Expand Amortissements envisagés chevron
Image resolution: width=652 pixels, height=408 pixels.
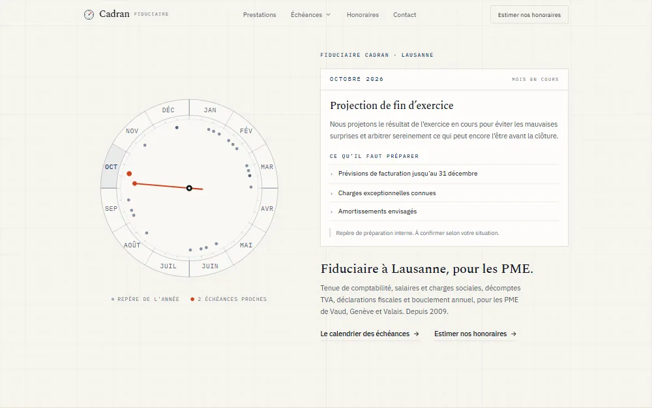[x=331, y=212]
